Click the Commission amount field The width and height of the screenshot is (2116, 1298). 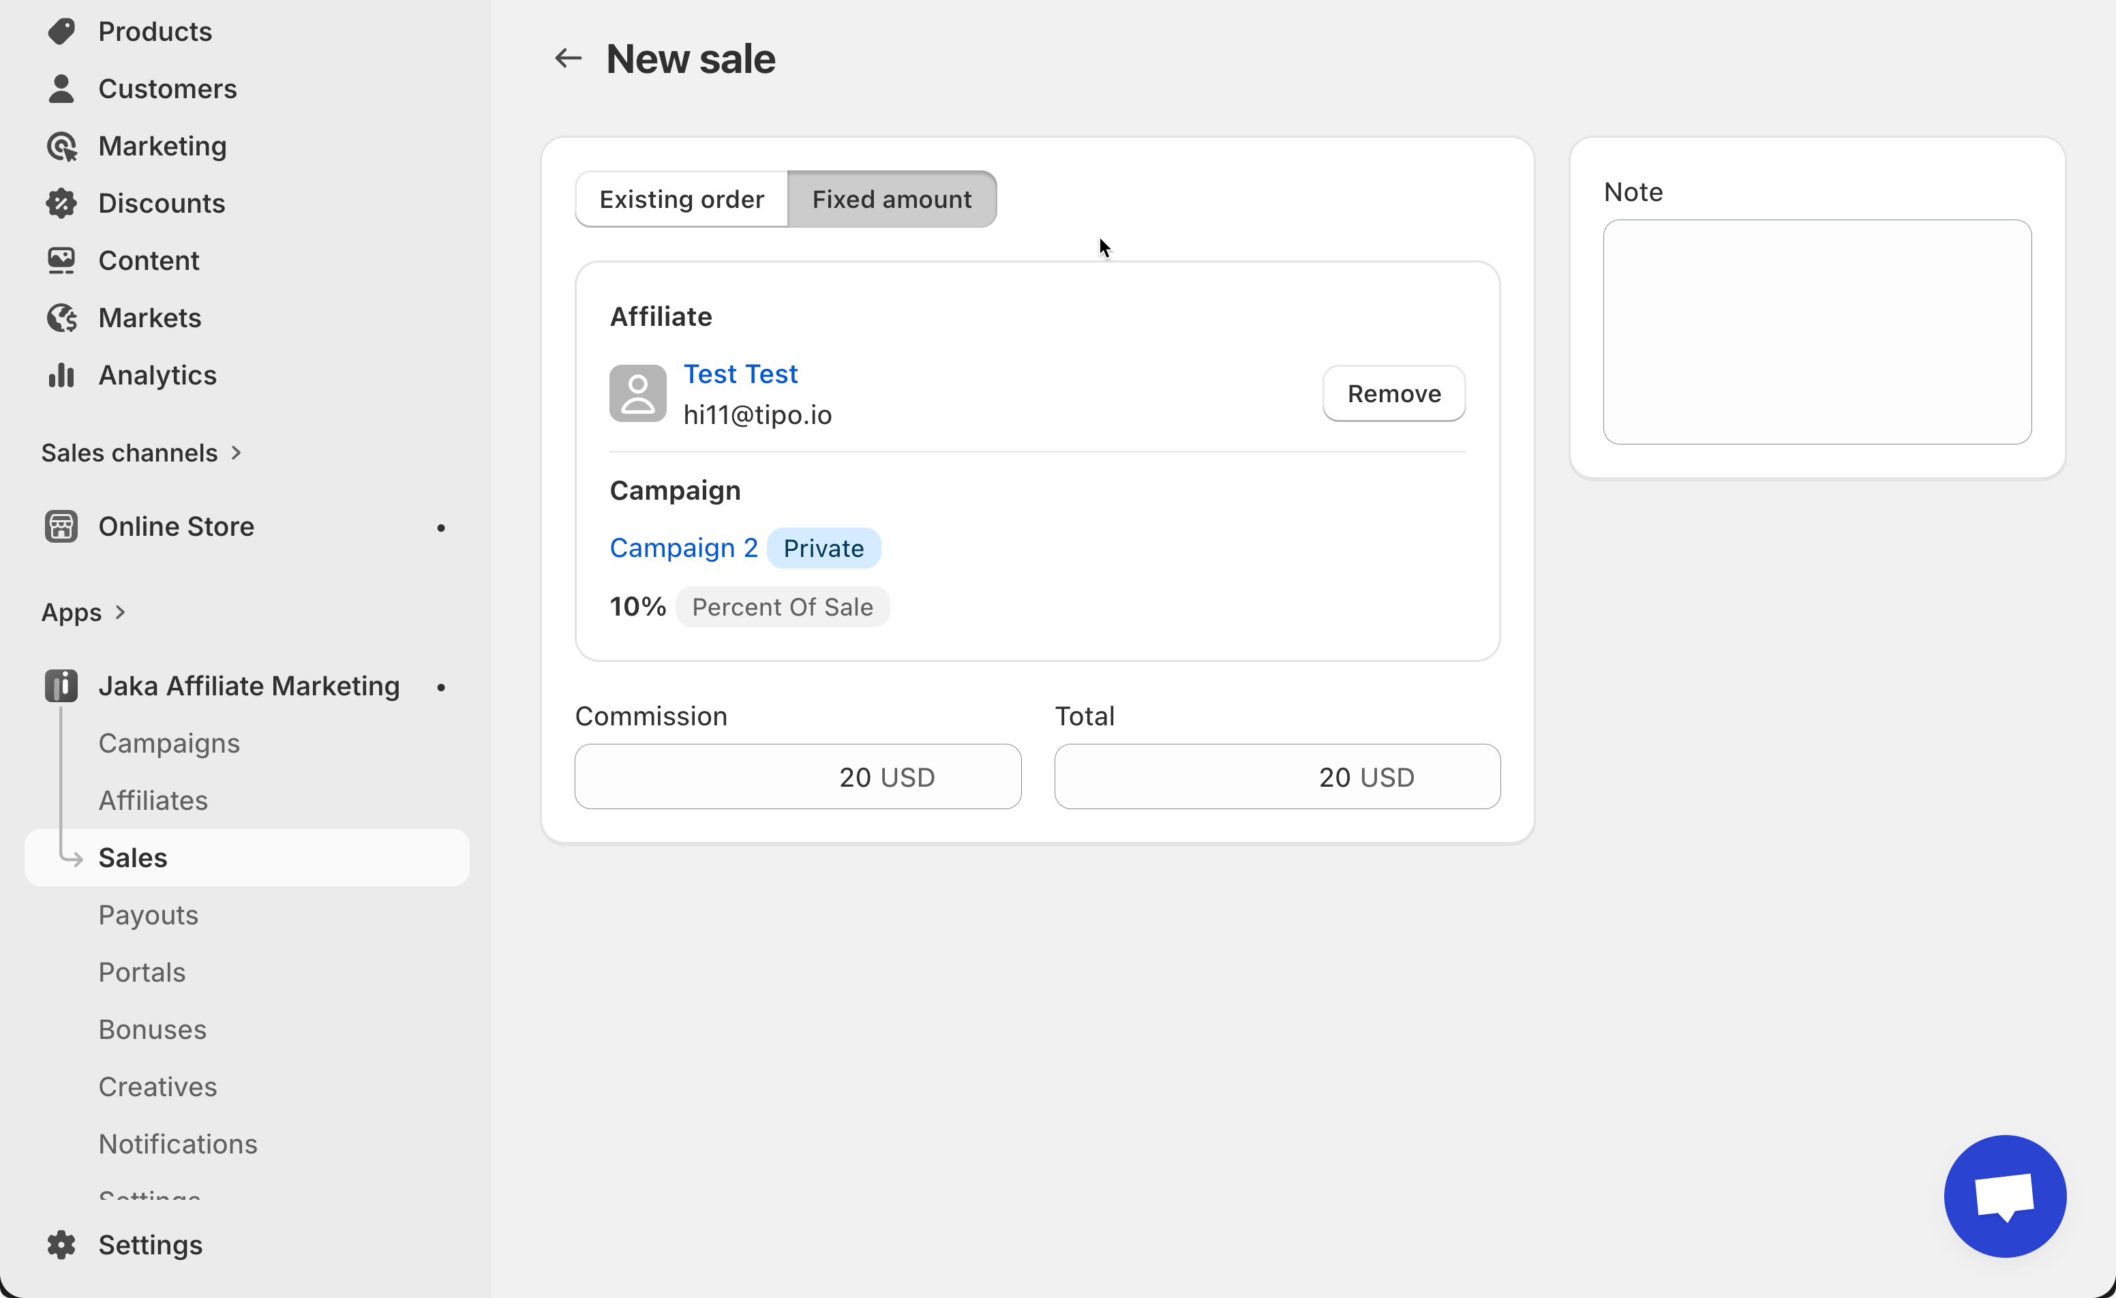click(797, 776)
